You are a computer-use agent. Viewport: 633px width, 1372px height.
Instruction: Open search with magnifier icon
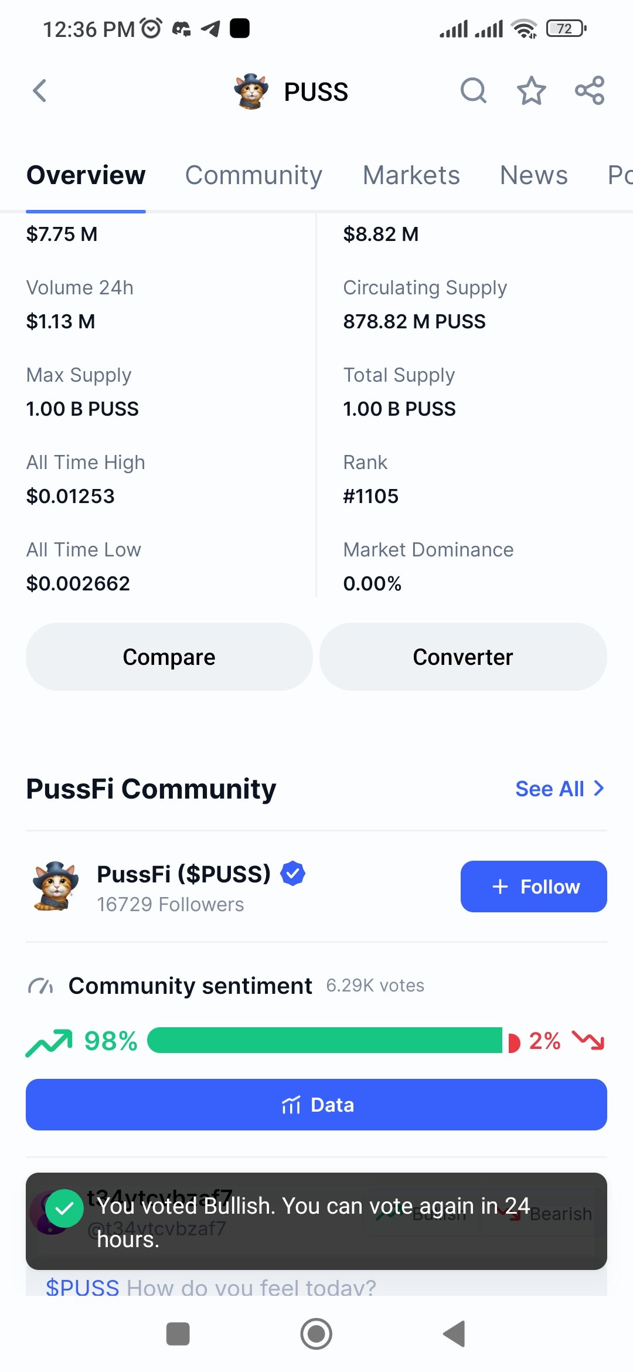click(x=474, y=91)
